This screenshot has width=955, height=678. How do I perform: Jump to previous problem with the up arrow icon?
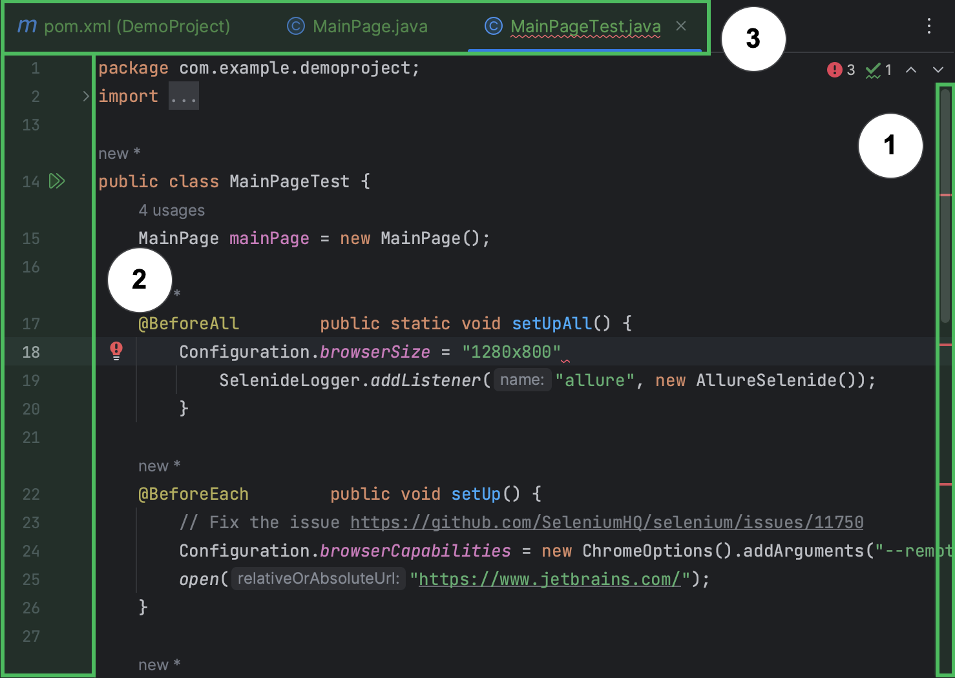911,70
